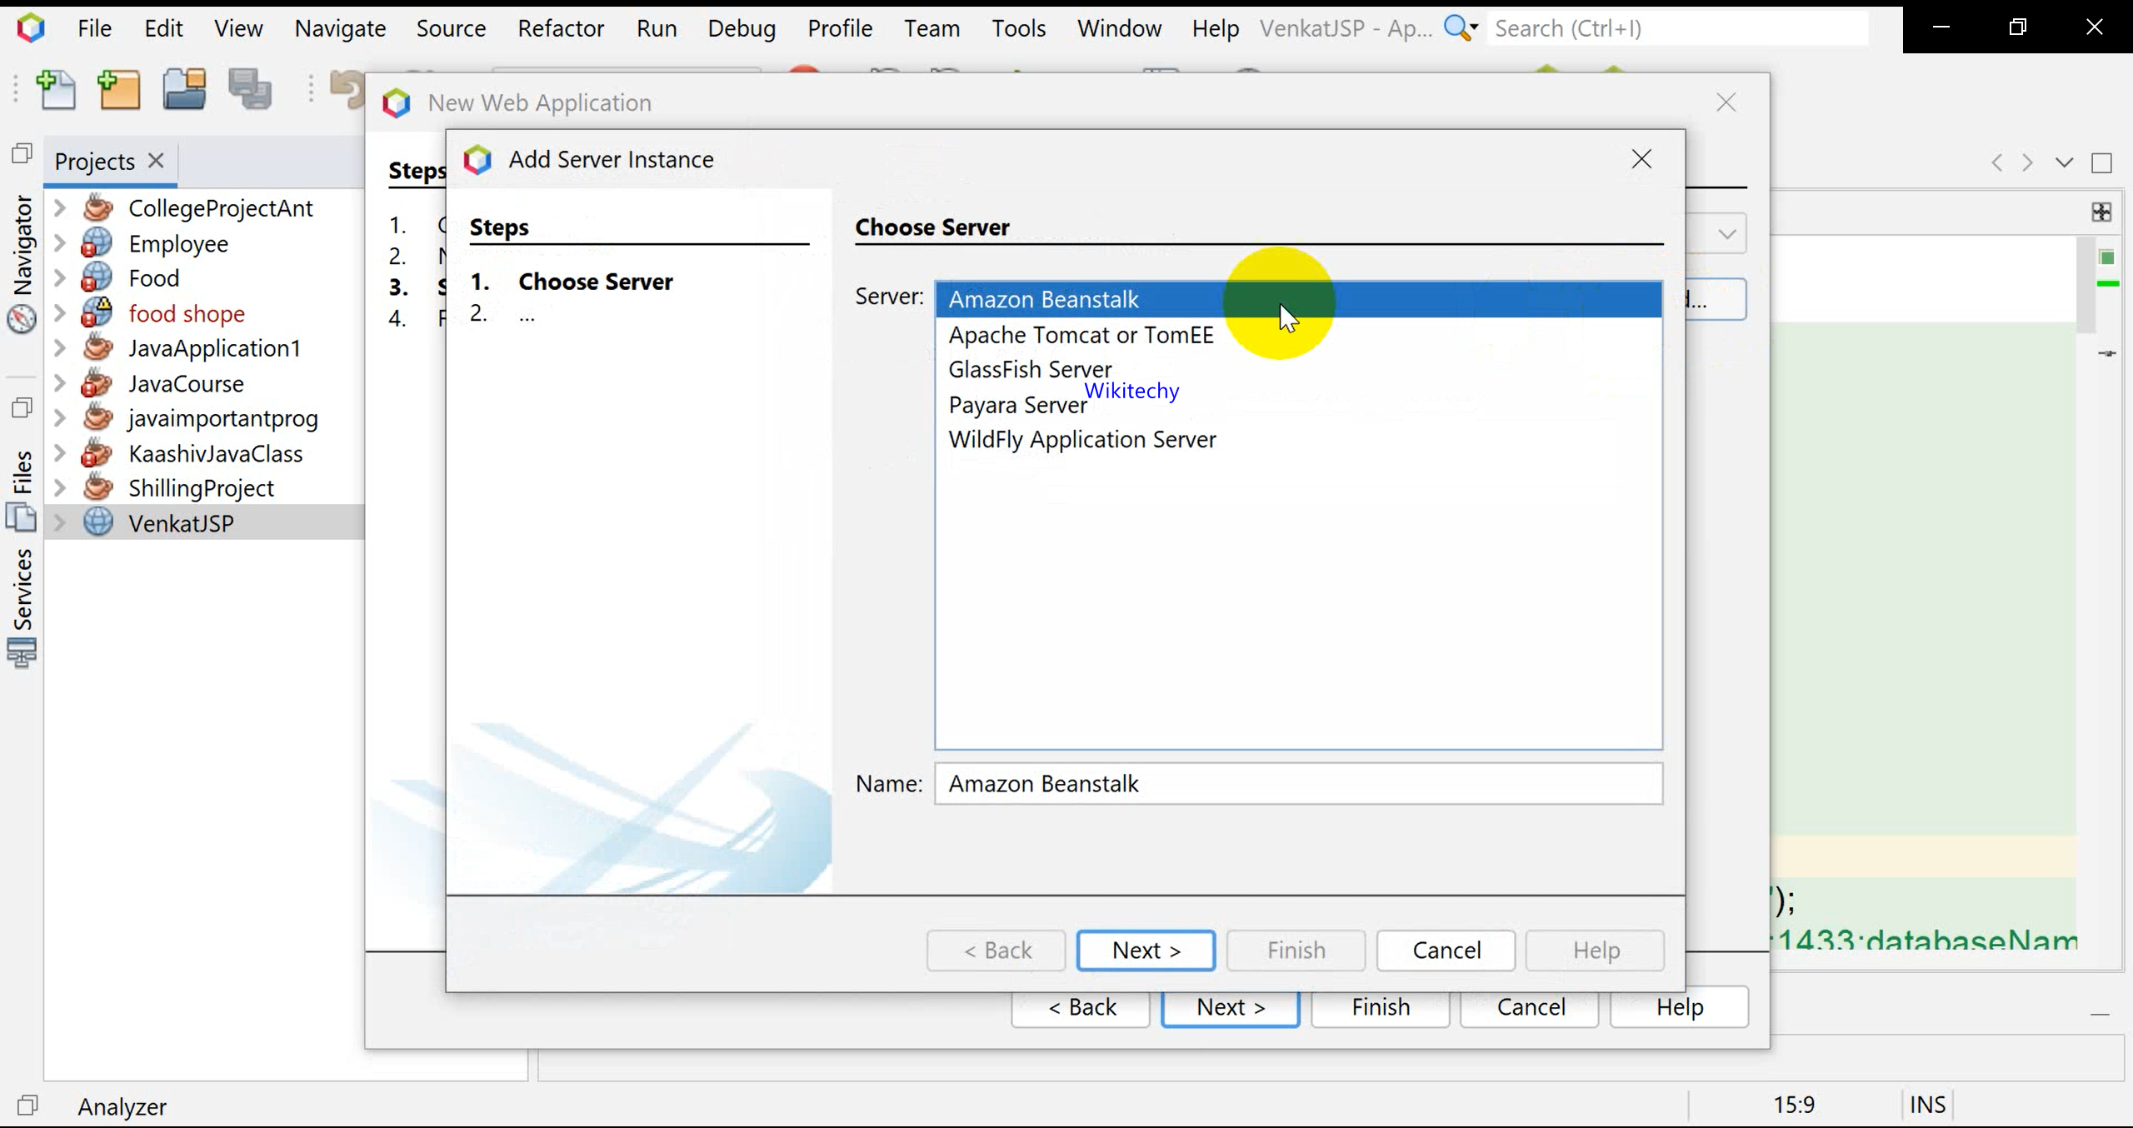Image resolution: width=2133 pixels, height=1128 pixels.
Task: Click the Open Project toolbar icon
Action: click(x=184, y=90)
